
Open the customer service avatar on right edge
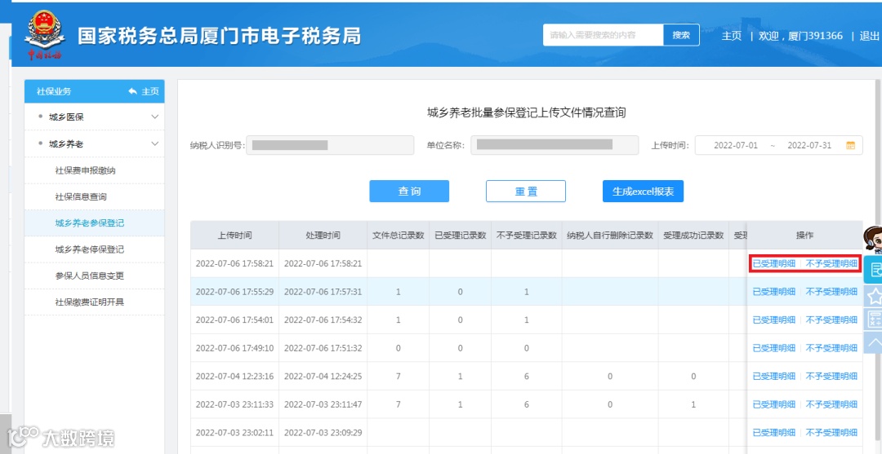[873, 240]
